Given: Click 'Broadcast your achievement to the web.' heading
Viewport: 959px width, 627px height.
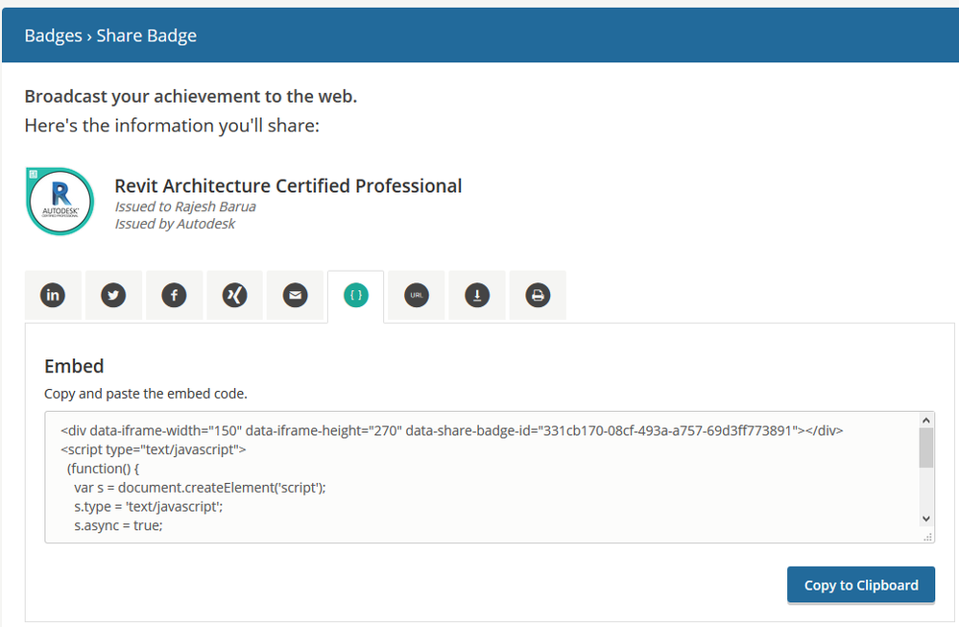Looking at the screenshot, I should coord(191,97).
